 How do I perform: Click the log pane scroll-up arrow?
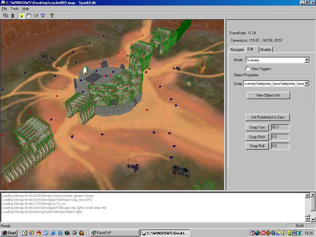[x=307, y=195]
